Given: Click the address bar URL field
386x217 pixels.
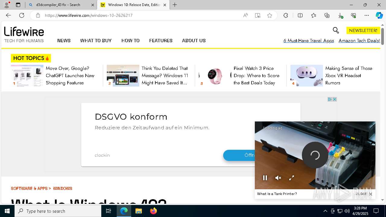Looking at the screenshot, I should coord(142,15).
